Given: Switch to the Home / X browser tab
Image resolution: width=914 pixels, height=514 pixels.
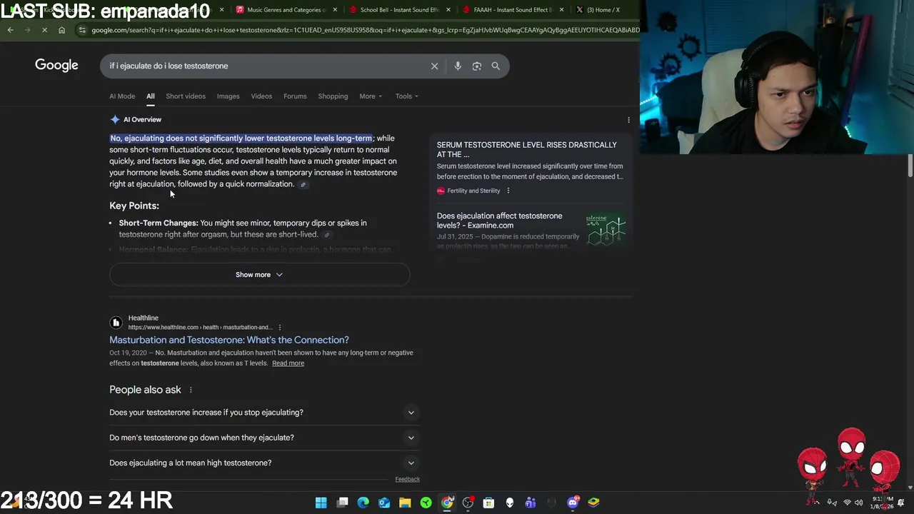Looking at the screenshot, I should click(603, 10).
